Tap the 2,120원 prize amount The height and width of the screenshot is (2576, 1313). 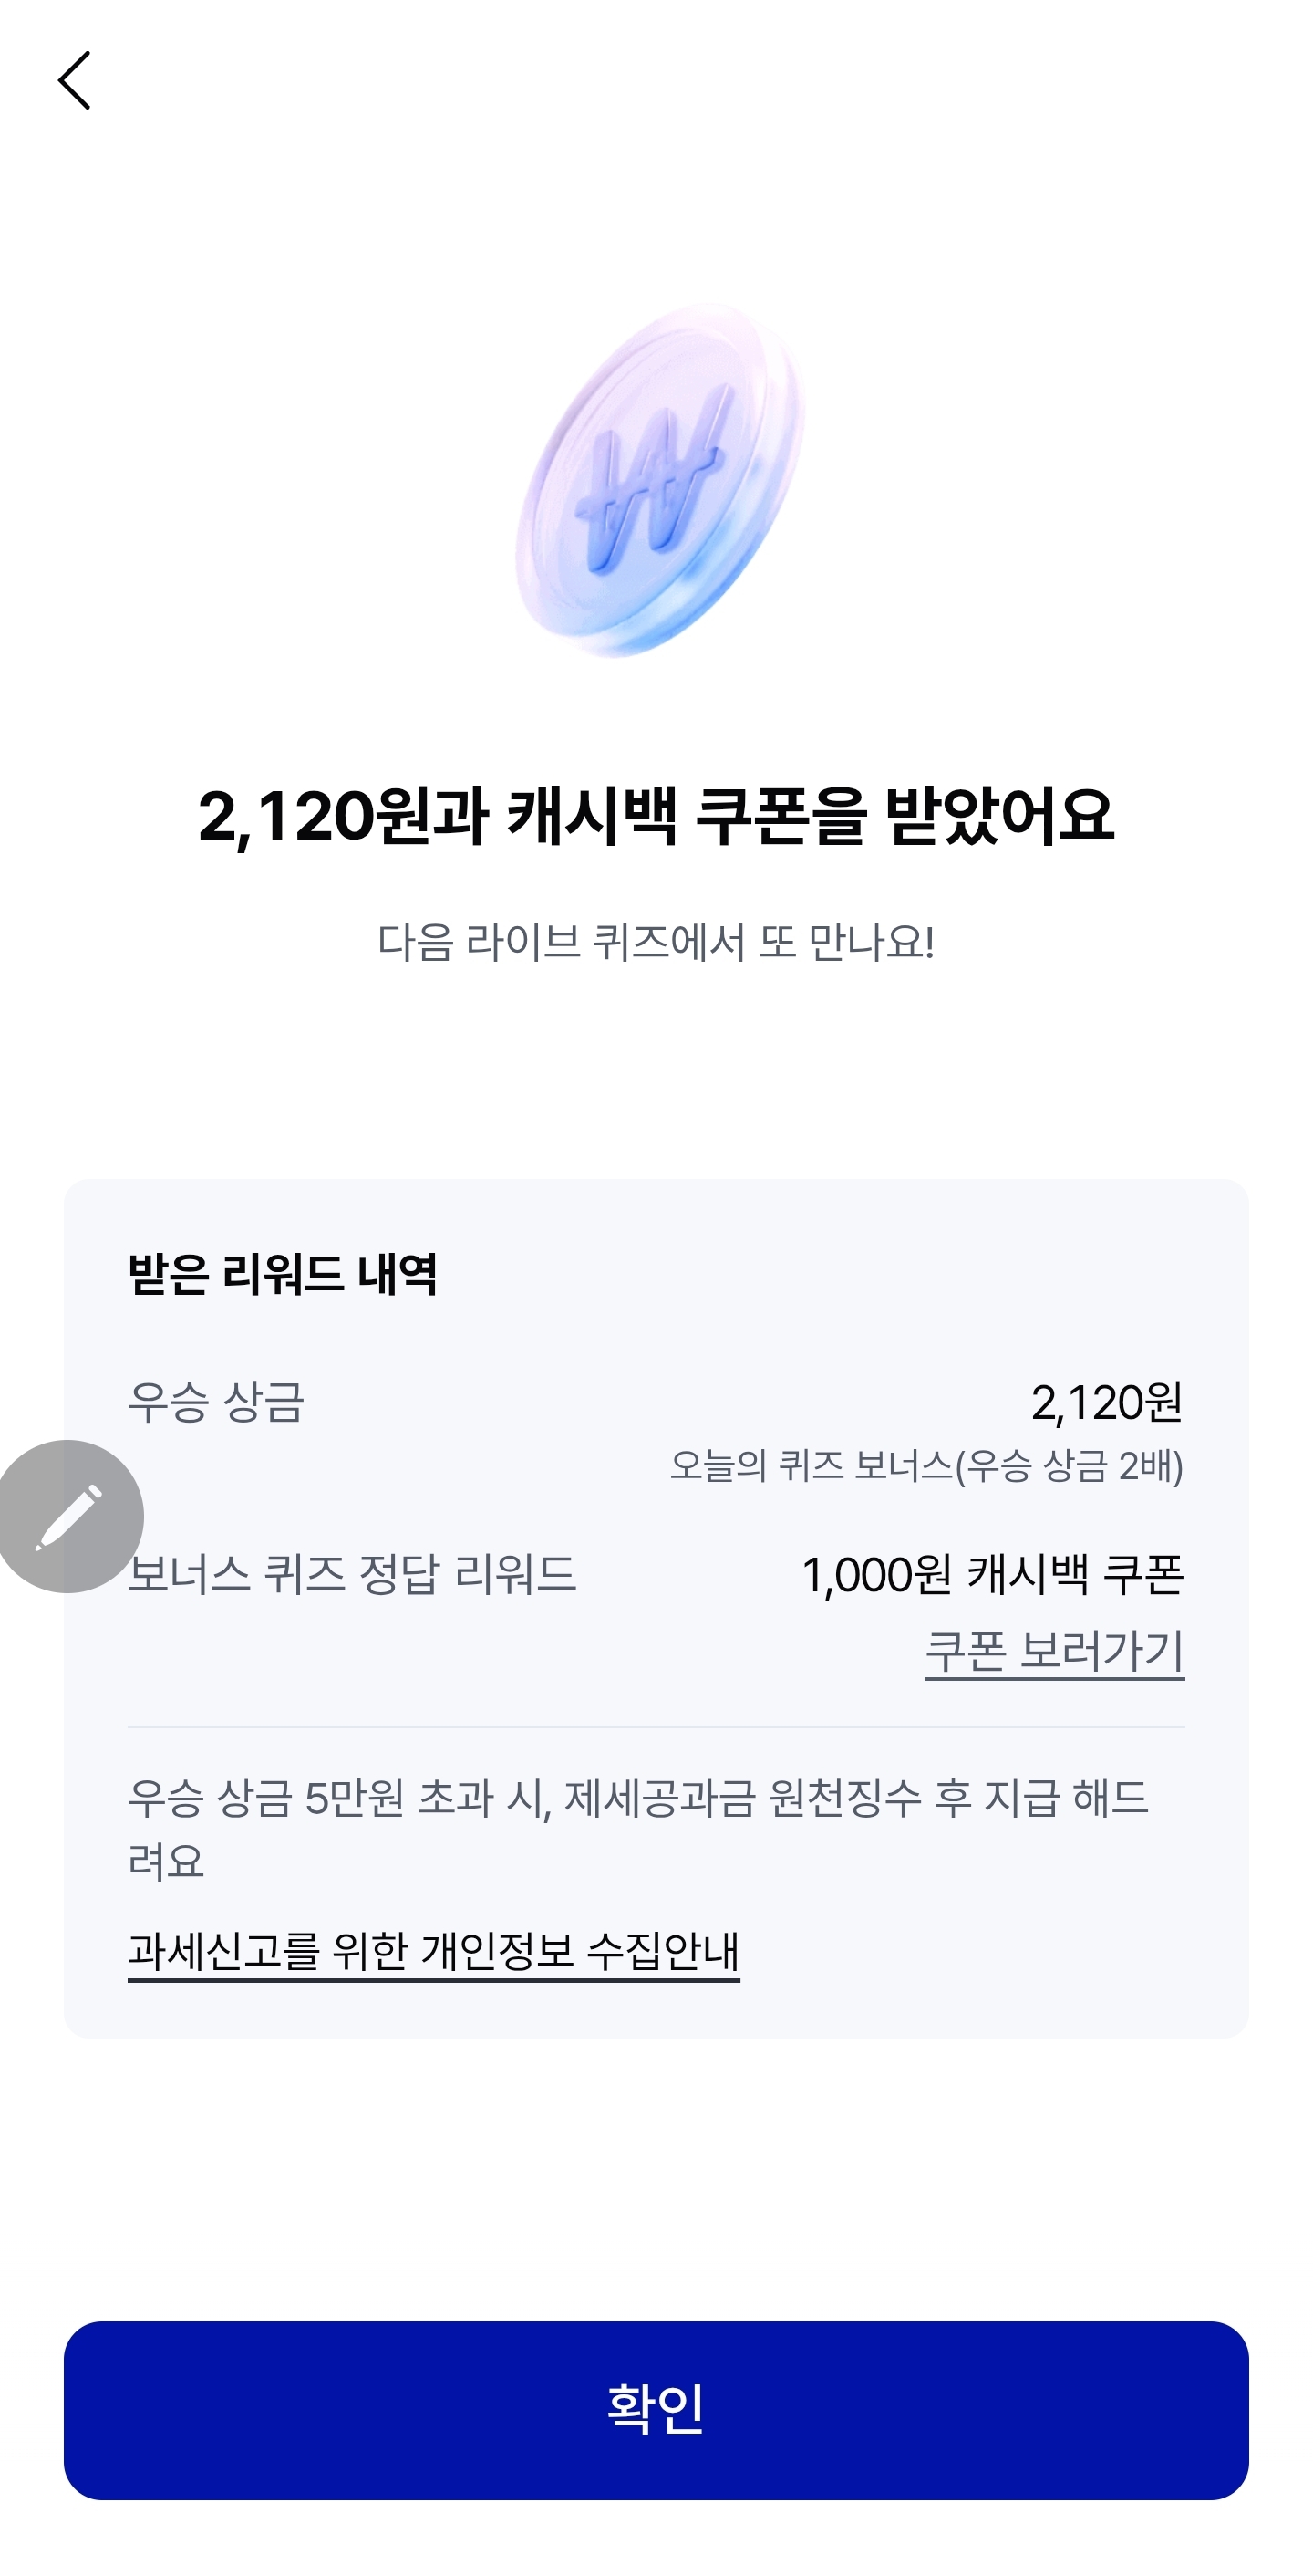[x=1107, y=1402]
